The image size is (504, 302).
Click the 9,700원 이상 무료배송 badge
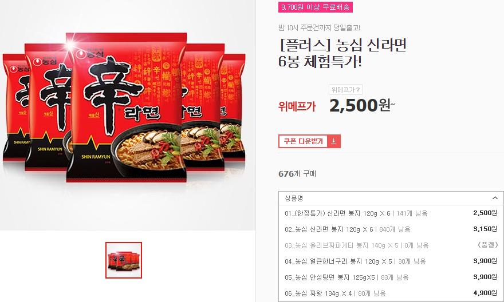(316, 7)
